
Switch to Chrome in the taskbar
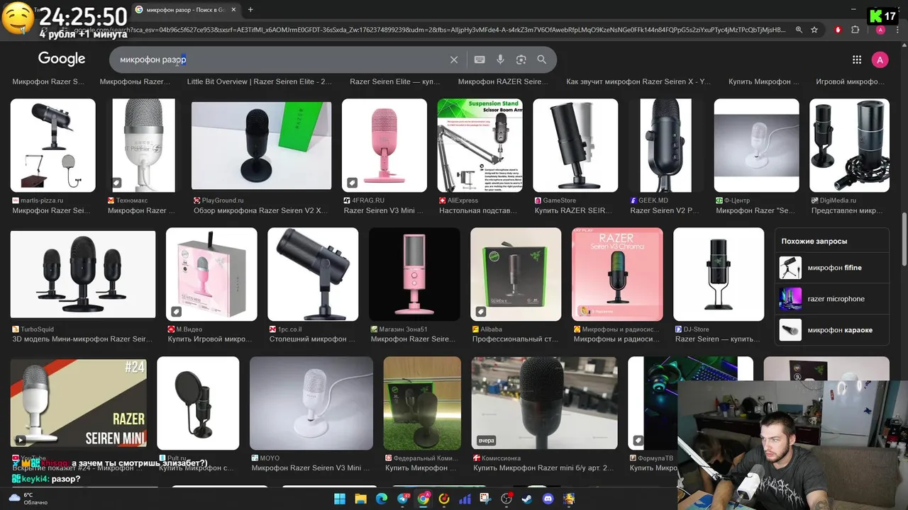[x=423, y=499]
